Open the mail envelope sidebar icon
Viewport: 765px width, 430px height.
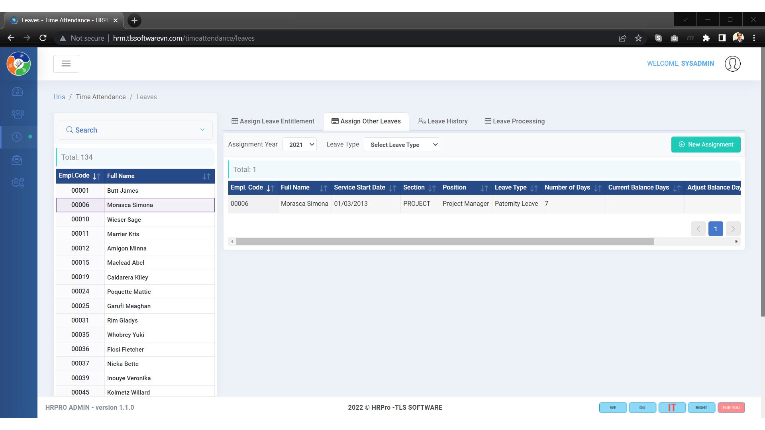pyautogui.click(x=17, y=160)
